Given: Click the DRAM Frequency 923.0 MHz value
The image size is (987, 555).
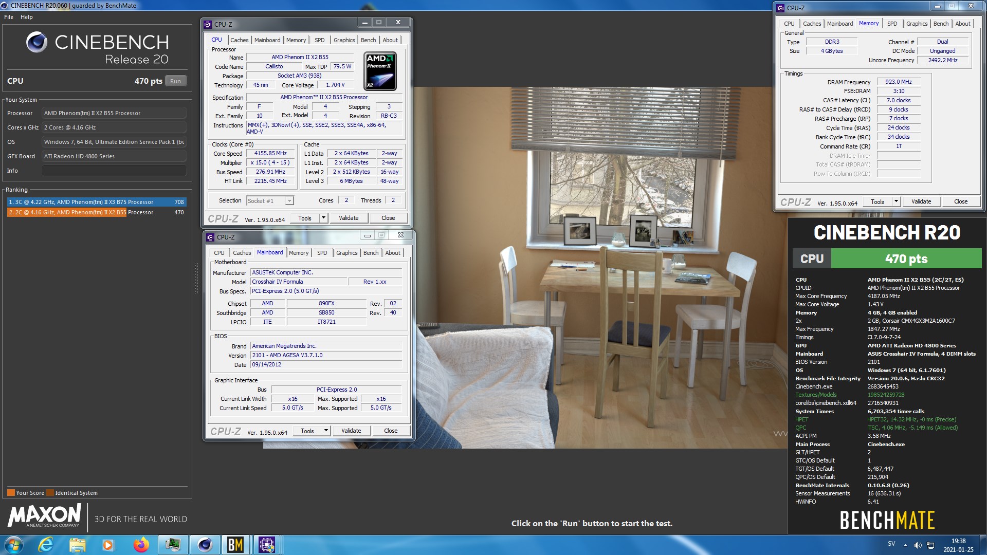Looking at the screenshot, I should coord(898,82).
